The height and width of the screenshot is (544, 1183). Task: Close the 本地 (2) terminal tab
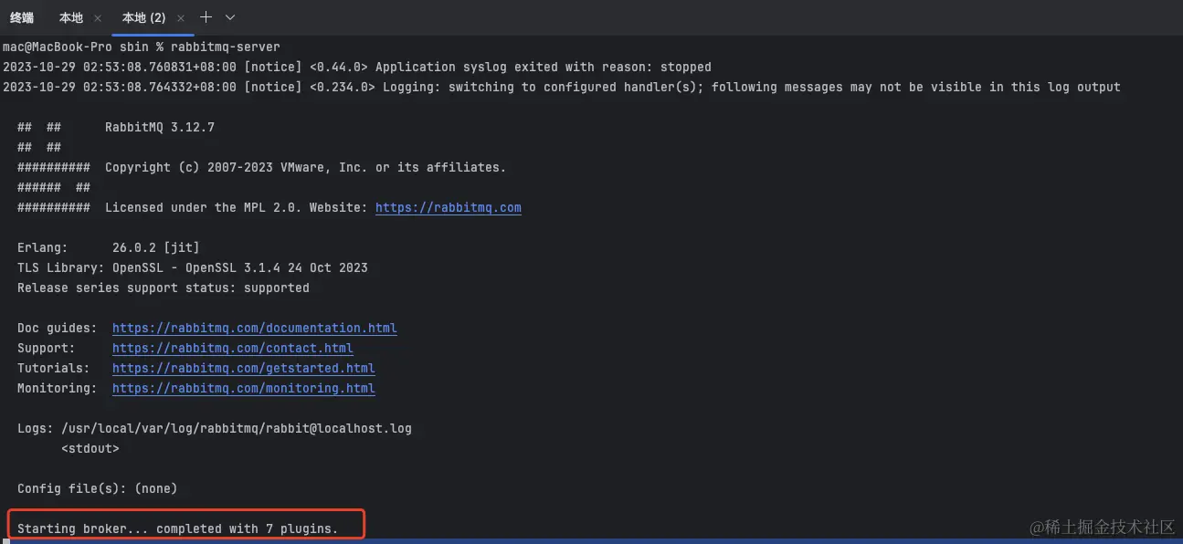pos(181,18)
